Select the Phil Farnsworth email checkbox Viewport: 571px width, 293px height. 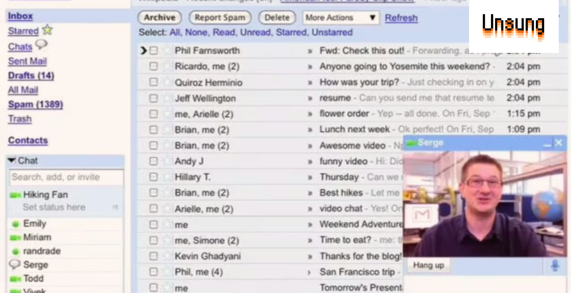(153, 51)
